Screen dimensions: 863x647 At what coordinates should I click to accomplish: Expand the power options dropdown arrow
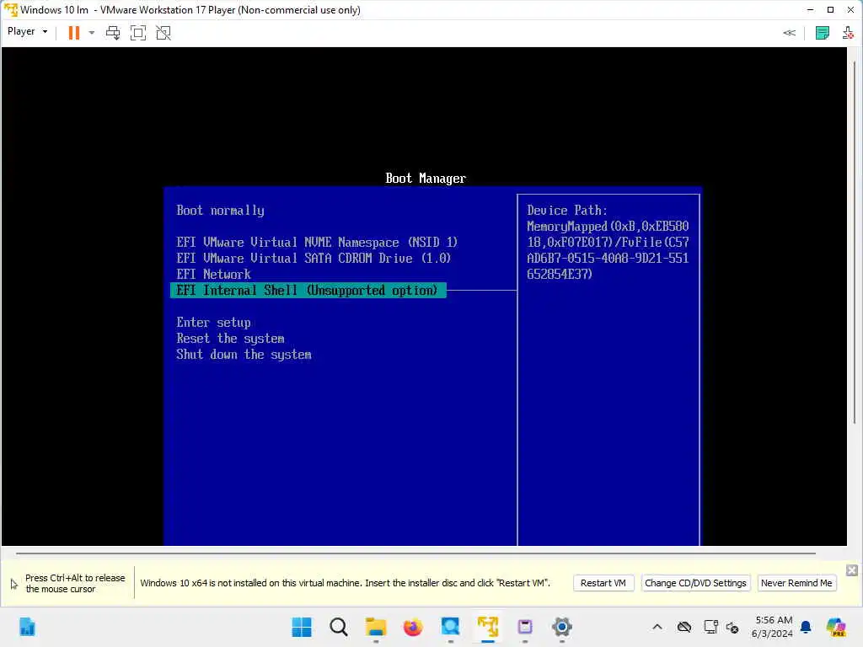tap(92, 33)
